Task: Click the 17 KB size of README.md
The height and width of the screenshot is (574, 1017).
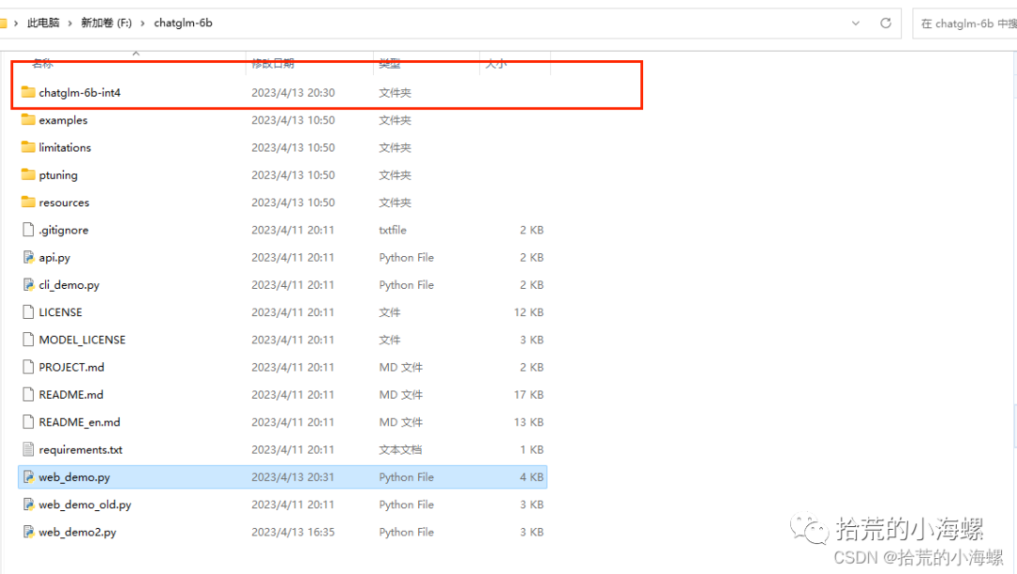Action: (x=528, y=394)
